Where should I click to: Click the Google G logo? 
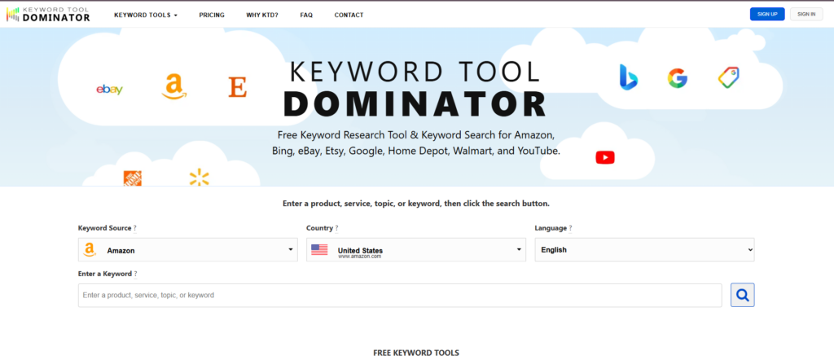tap(677, 78)
